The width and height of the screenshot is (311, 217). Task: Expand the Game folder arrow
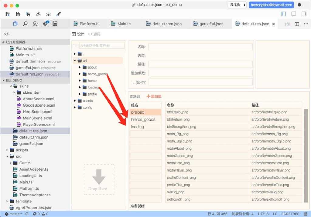click(11, 163)
